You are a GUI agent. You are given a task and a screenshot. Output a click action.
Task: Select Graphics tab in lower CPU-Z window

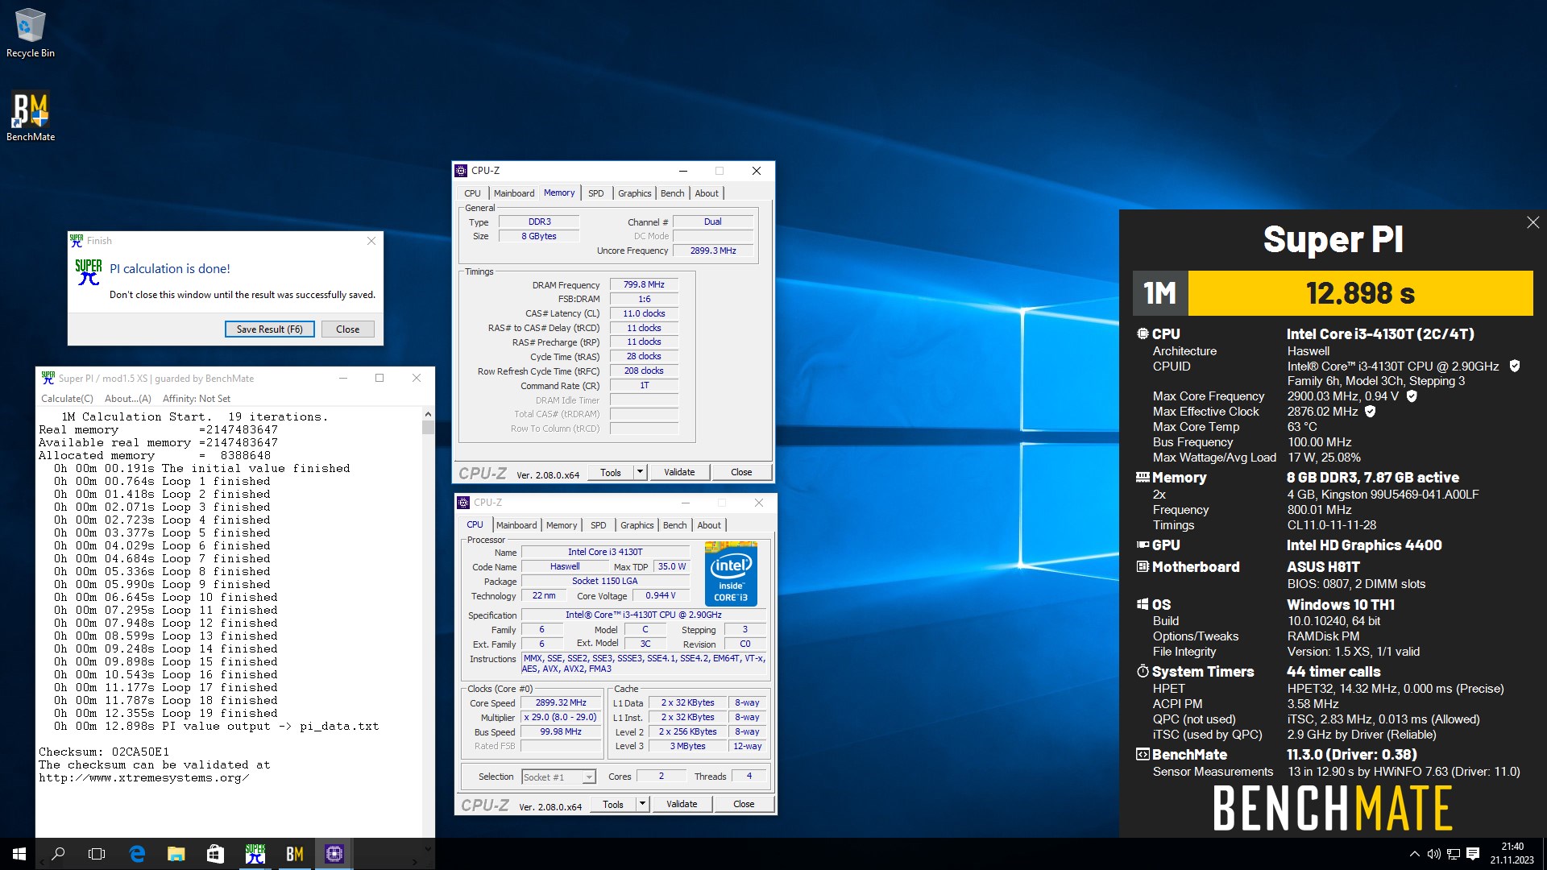tap(637, 525)
